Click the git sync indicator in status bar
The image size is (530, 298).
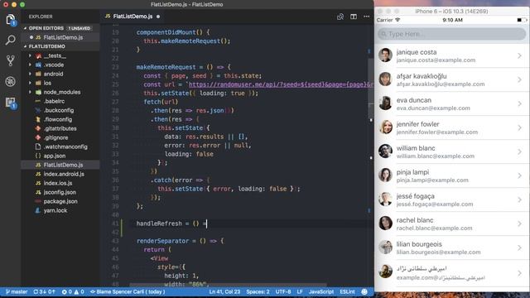tap(44, 291)
